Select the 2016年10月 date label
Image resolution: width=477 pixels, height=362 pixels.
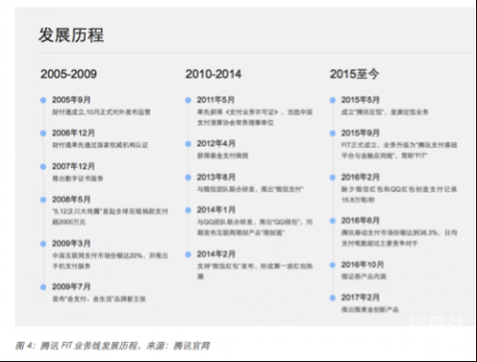tap(363, 265)
